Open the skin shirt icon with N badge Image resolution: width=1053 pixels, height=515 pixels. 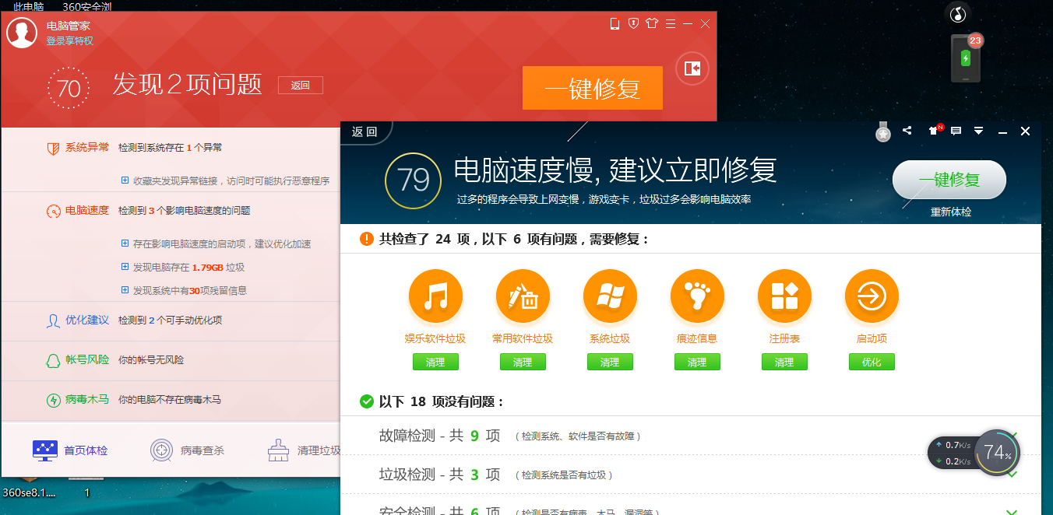[x=935, y=131]
